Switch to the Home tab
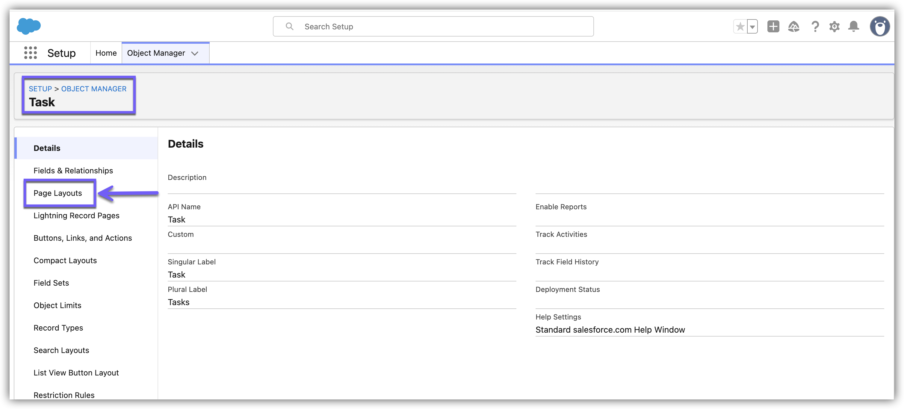 tap(106, 53)
